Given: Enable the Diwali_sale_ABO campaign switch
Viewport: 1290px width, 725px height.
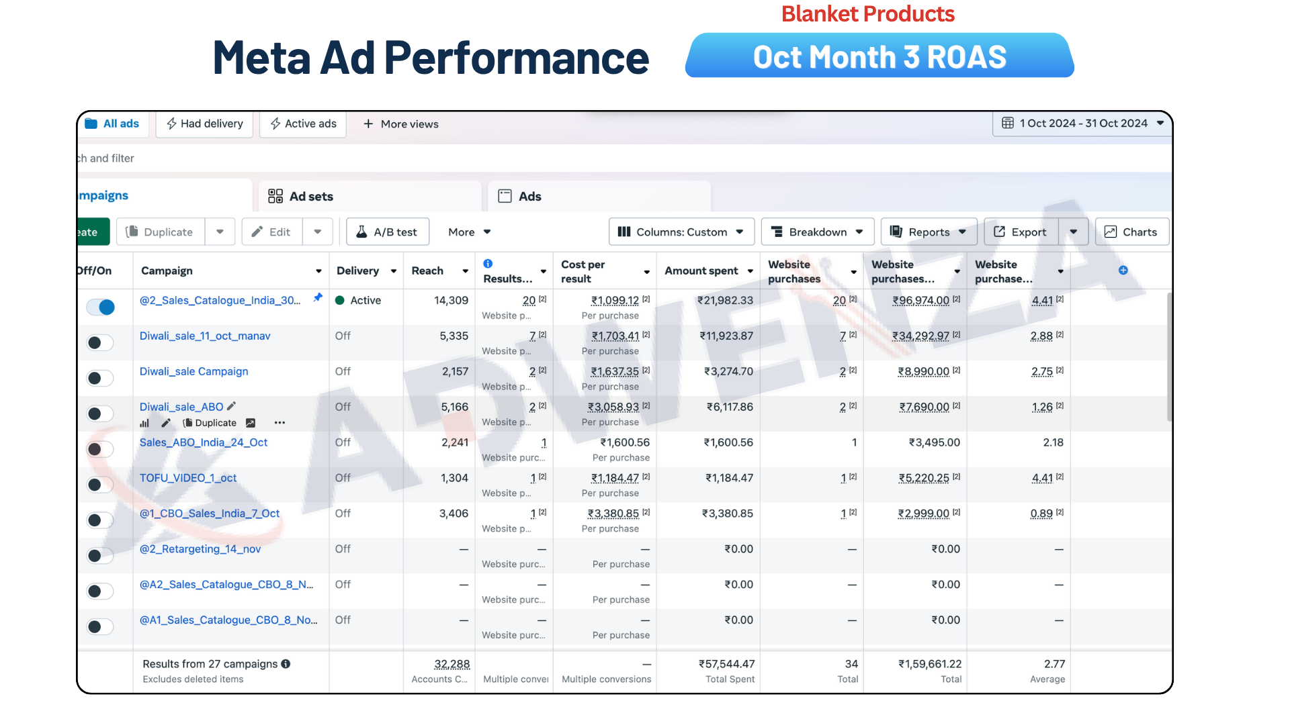Looking at the screenshot, I should (x=100, y=414).
